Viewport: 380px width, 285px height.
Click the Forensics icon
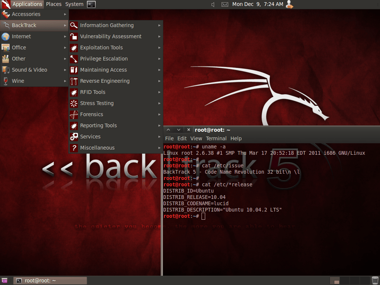(x=74, y=114)
